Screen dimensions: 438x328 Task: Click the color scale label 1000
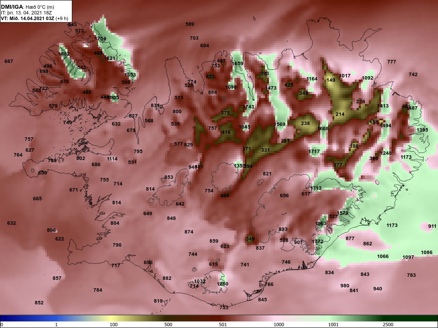(x=279, y=325)
